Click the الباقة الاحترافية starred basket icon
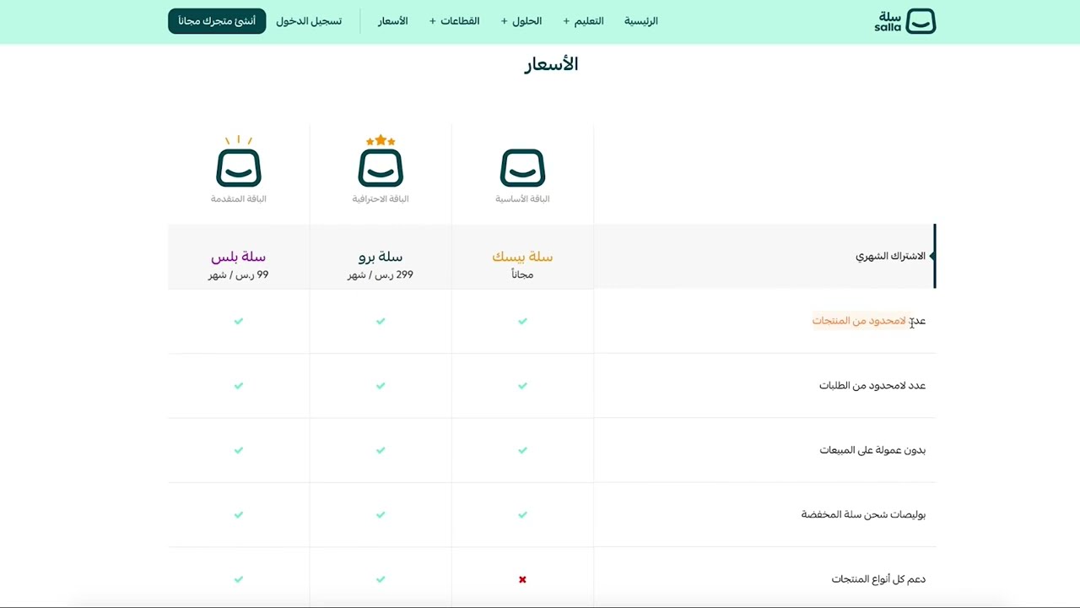1080x608 pixels. point(381,160)
